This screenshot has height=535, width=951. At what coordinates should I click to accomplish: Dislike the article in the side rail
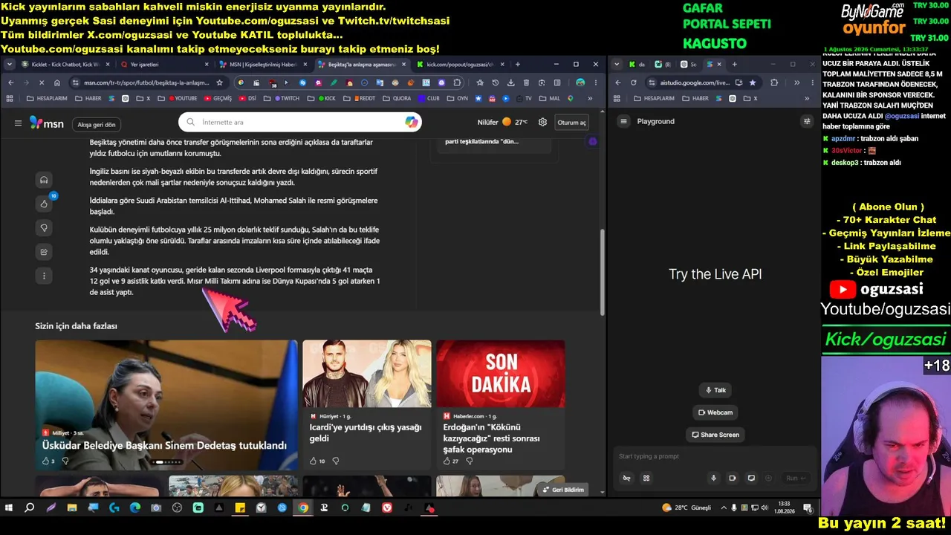[44, 228]
